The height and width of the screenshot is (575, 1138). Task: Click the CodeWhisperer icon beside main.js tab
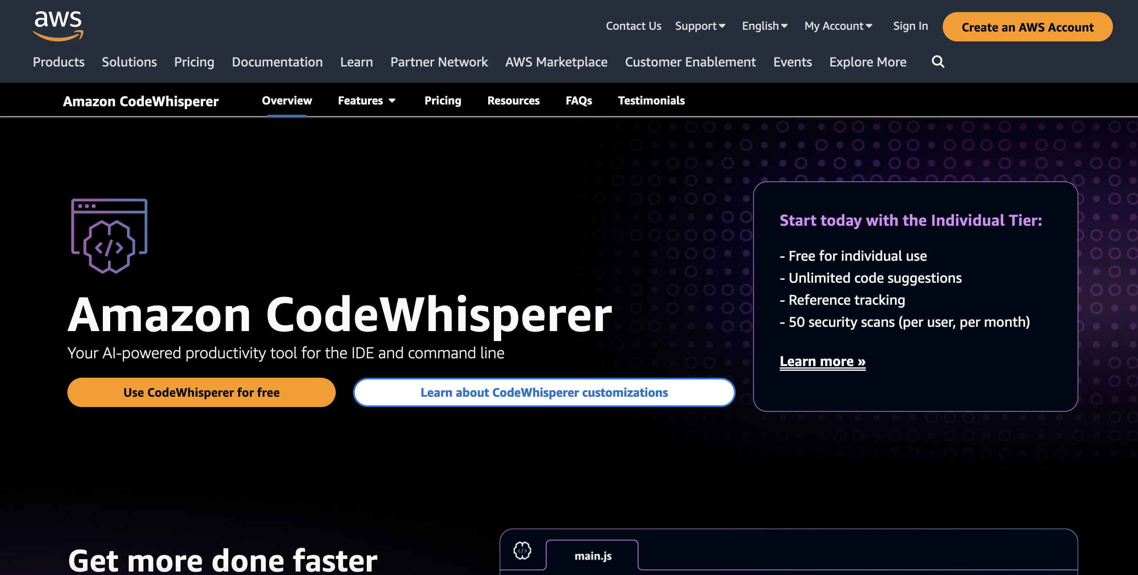(x=522, y=550)
